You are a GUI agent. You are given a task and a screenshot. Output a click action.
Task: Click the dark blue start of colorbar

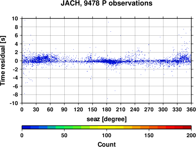(26, 127)
